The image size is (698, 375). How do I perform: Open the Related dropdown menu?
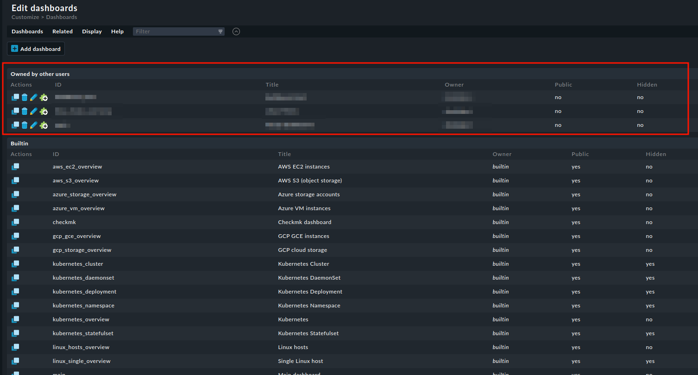(x=63, y=31)
